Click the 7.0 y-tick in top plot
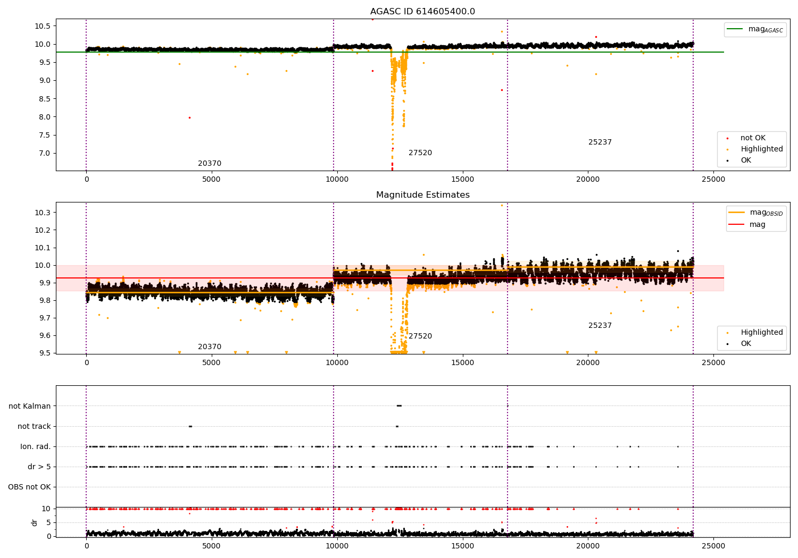 (44, 154)
